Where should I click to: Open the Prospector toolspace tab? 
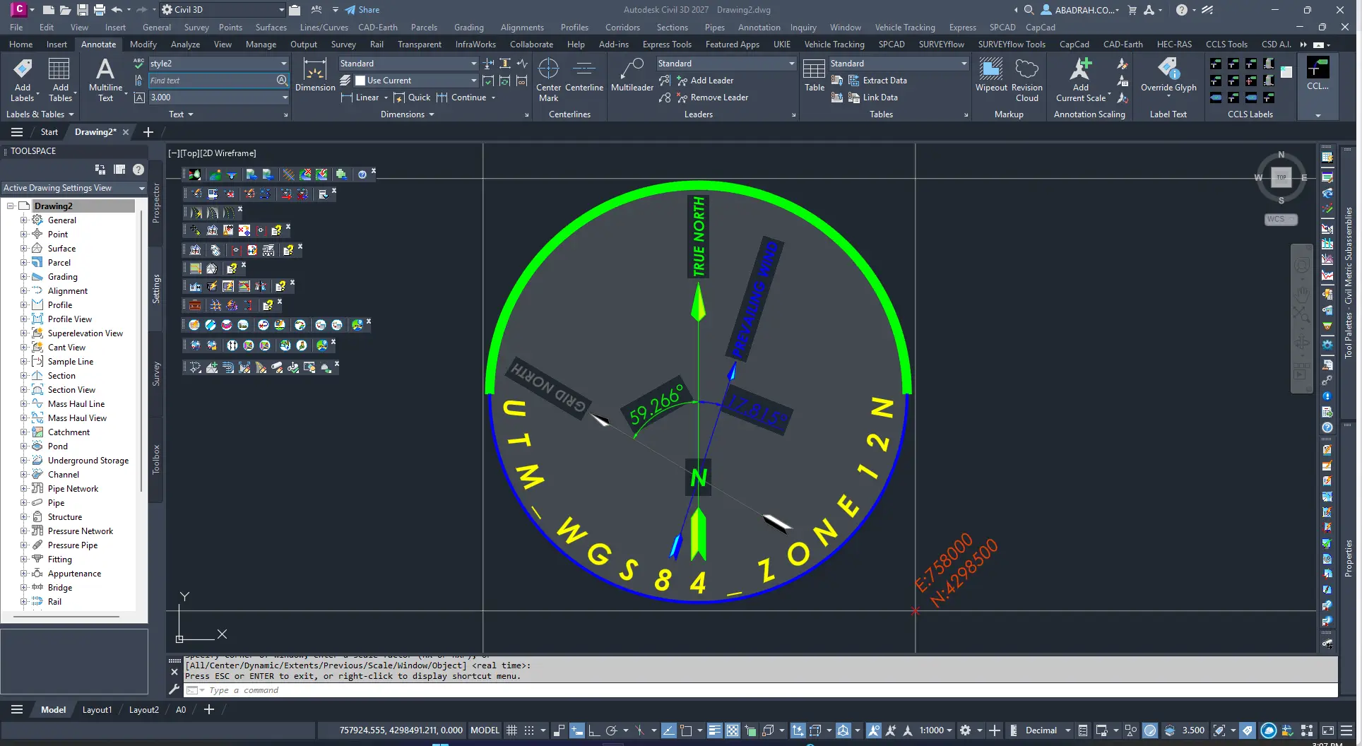point(156,203)
